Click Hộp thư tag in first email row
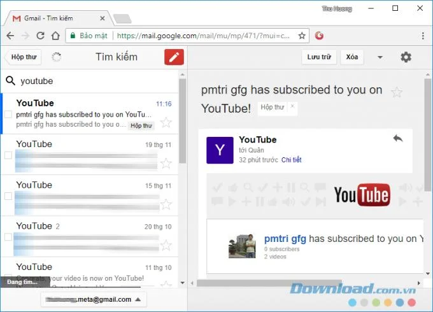Viewport: 433px width, 312px height. (141, 125)
